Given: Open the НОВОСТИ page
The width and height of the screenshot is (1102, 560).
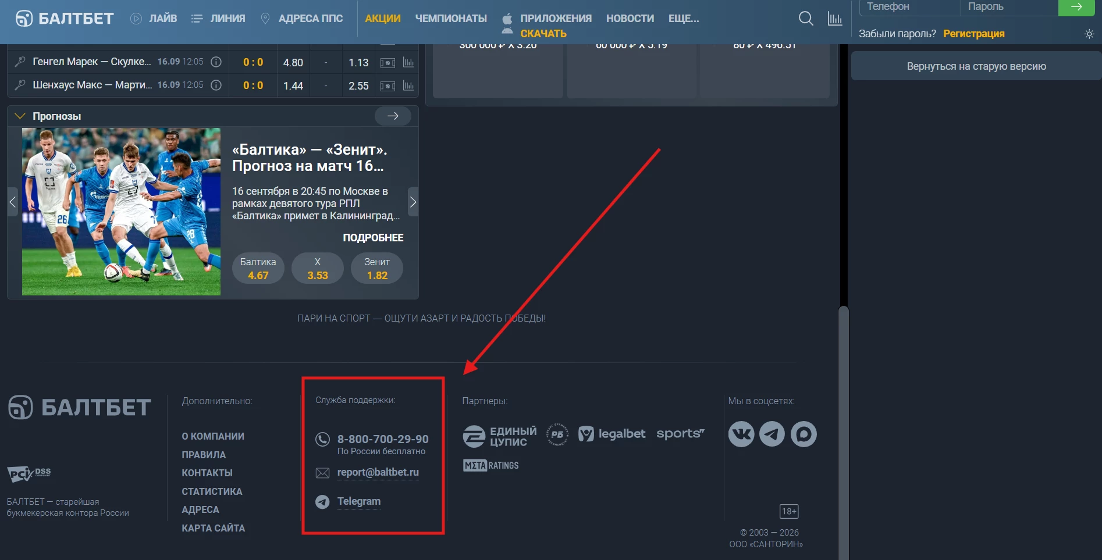Looking at the screenshot, I should pos(630,19).
